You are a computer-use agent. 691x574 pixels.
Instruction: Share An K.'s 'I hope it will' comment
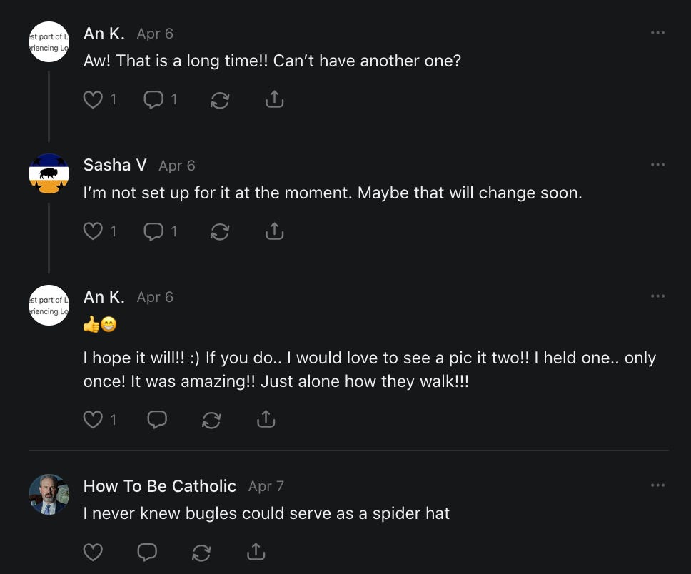[x=266, y=420]
